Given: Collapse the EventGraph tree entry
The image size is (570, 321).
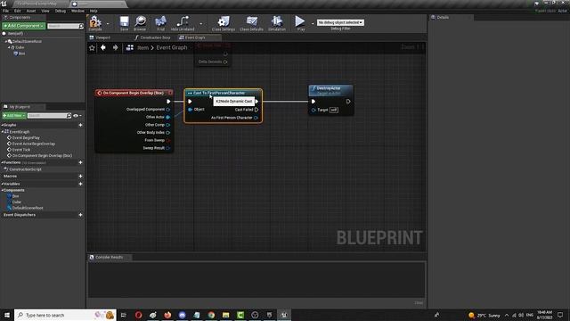Looking at the screenshot, I should tap(3, 132).
